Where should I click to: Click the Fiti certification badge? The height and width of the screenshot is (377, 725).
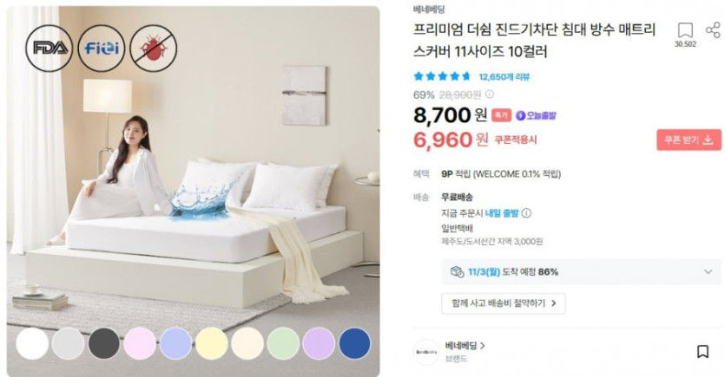click(x=102, y=48)
